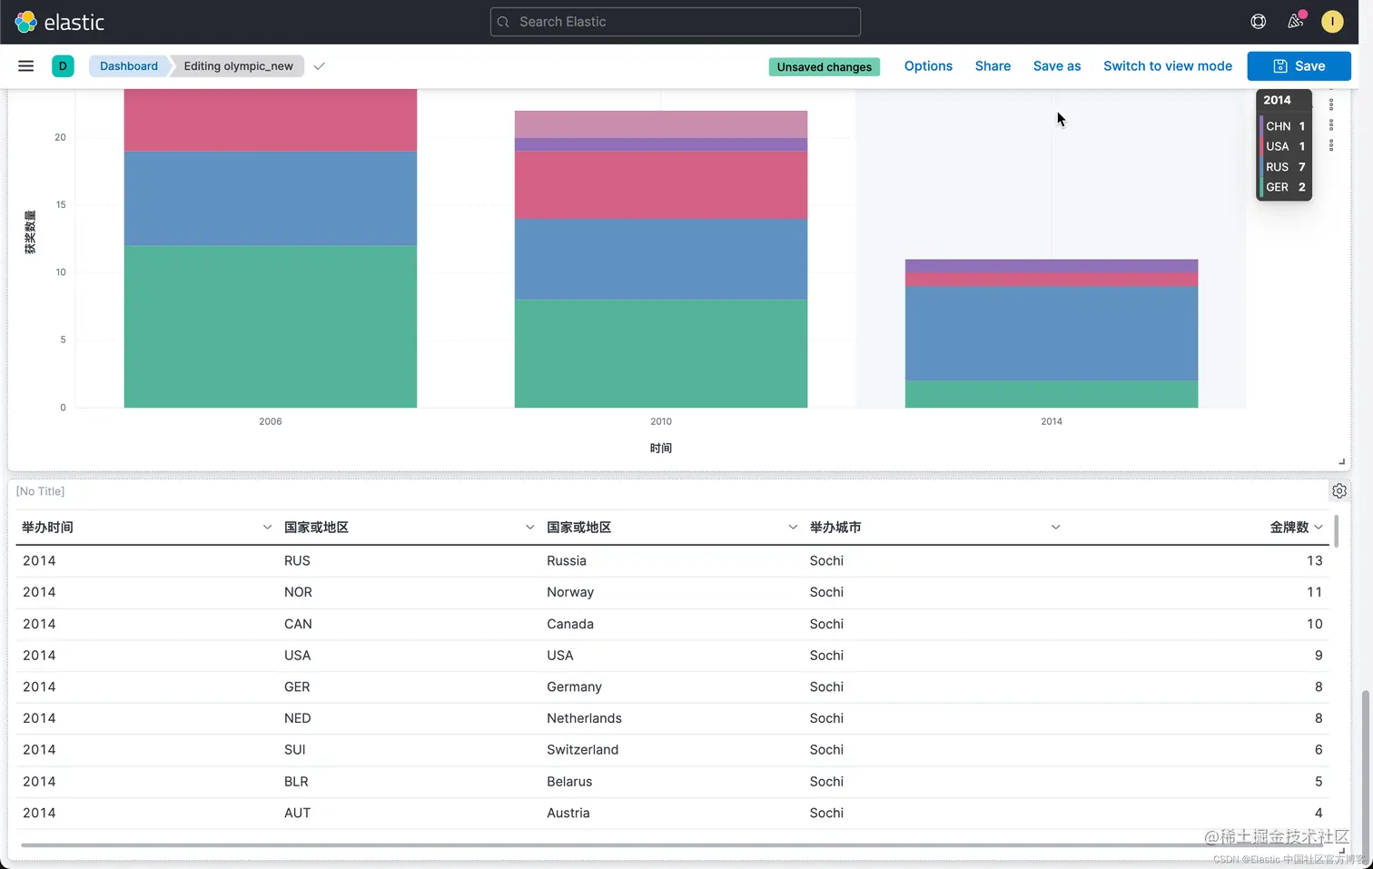This screenshot has width=1373, height=869.
Task: Click the blue segment of the 2014 bar
Action: [1052, 333]
